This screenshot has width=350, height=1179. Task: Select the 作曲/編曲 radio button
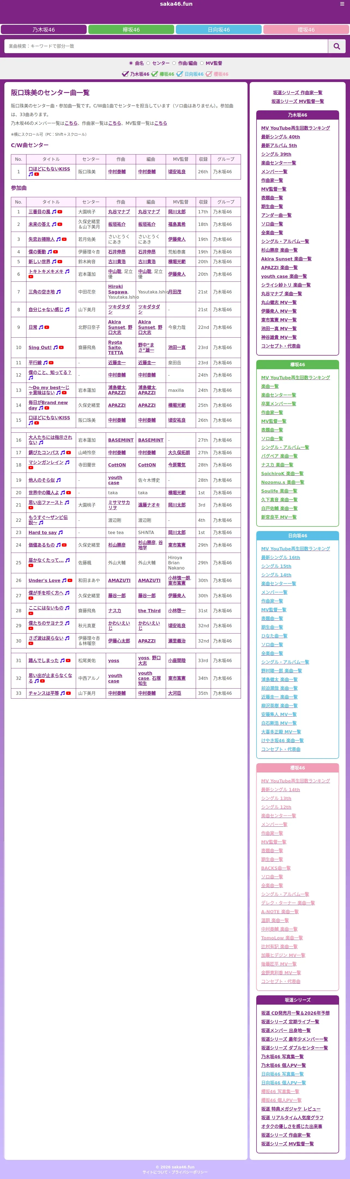point(174,63)
